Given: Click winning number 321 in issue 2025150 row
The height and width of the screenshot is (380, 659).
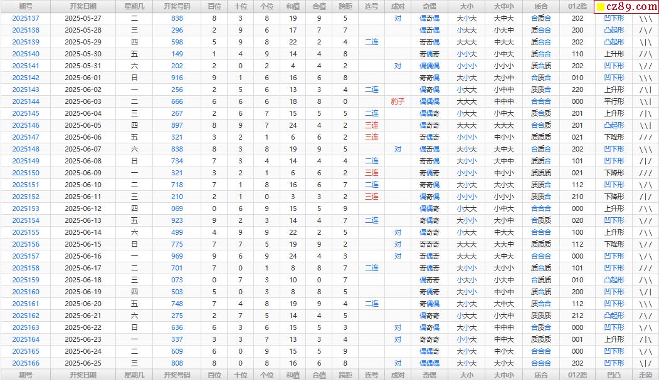Looking at the screenshot, I should (x=177, y=173).
